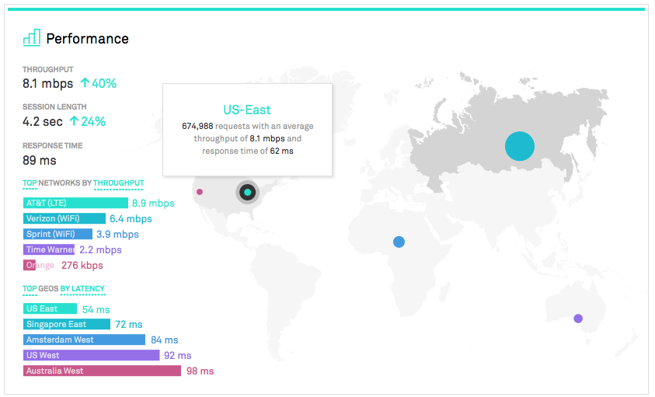Click the Performance bar chart icon
The width and height of the screenshot is (655, 397).
coord(31,37)
